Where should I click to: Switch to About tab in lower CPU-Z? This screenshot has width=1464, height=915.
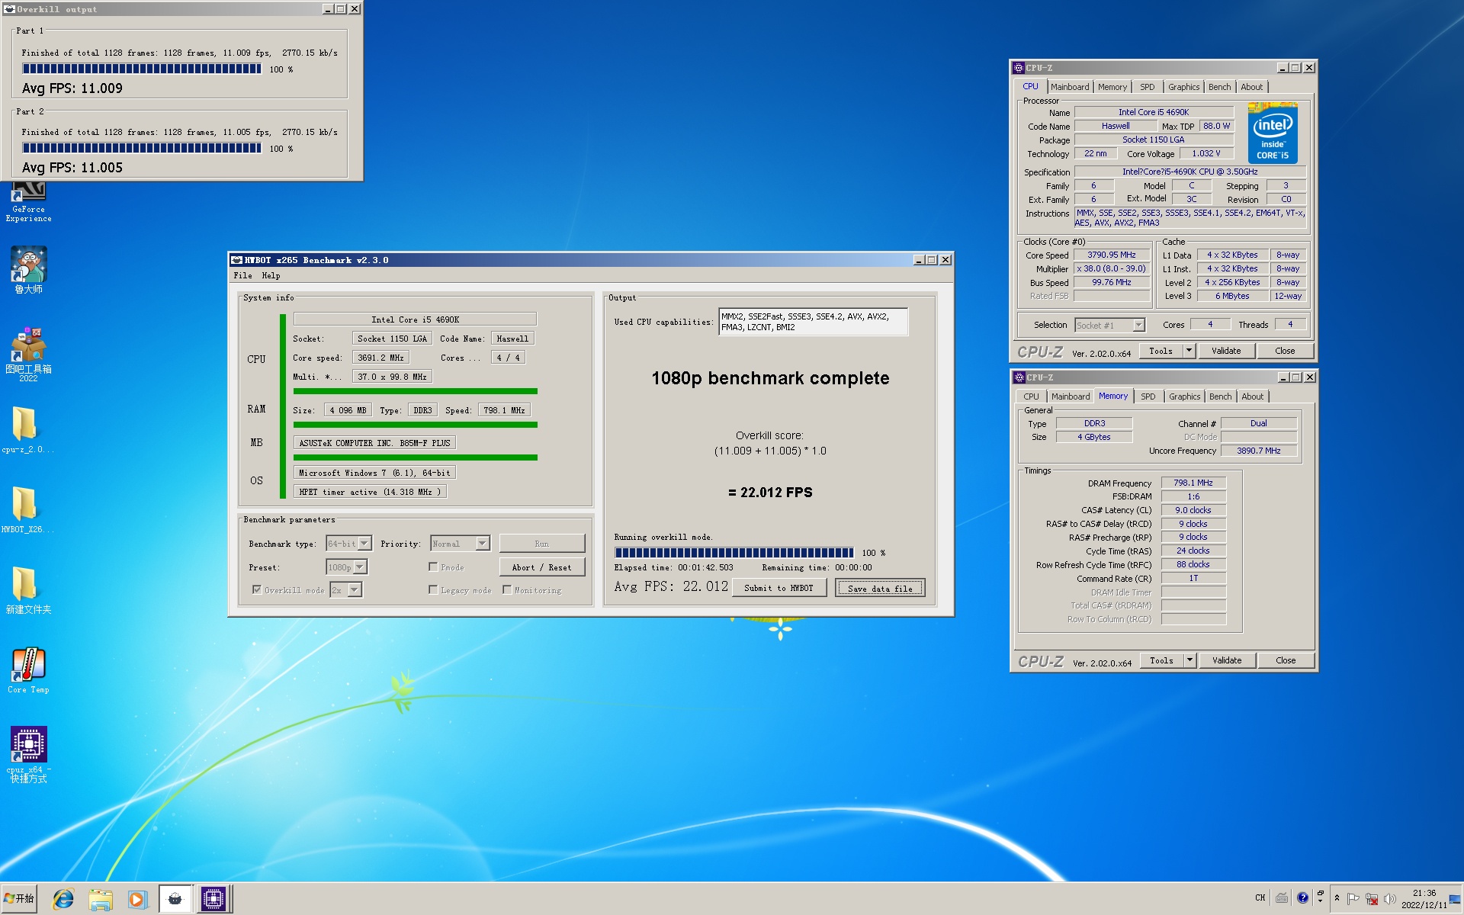click(1252, 396)
